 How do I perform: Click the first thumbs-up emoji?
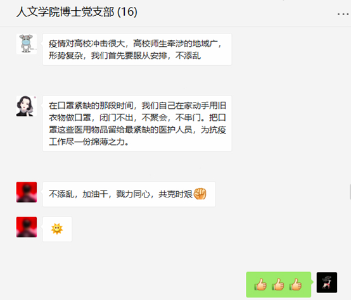click(260, 284)
